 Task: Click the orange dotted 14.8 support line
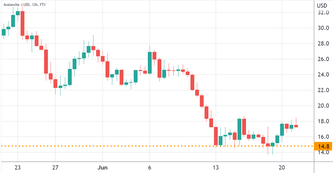(x=157, y=146)
